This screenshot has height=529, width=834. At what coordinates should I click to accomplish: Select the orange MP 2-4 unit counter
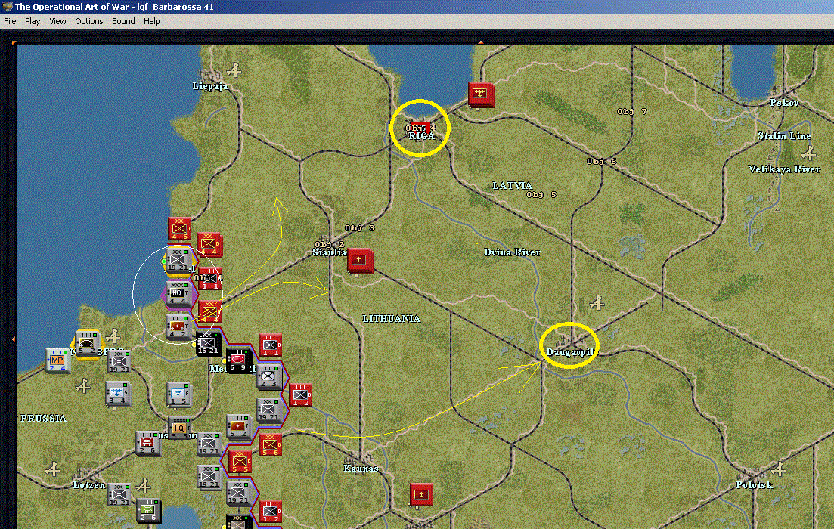57,361
